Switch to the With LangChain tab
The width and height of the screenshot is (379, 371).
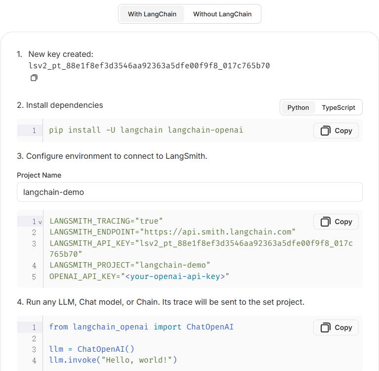152,14
